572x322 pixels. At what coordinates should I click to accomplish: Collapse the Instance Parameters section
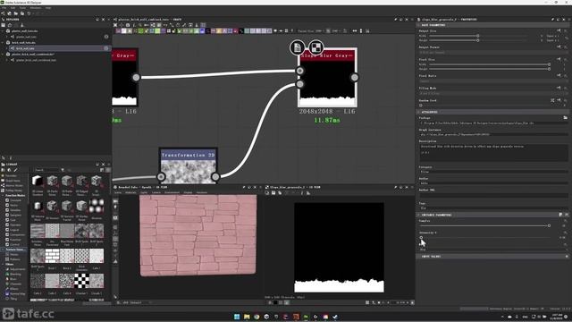click(418, 215)
